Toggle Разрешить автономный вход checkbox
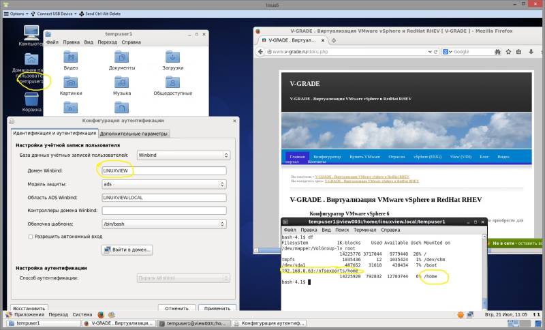545x330 pixels. click(x=31, y=237)
